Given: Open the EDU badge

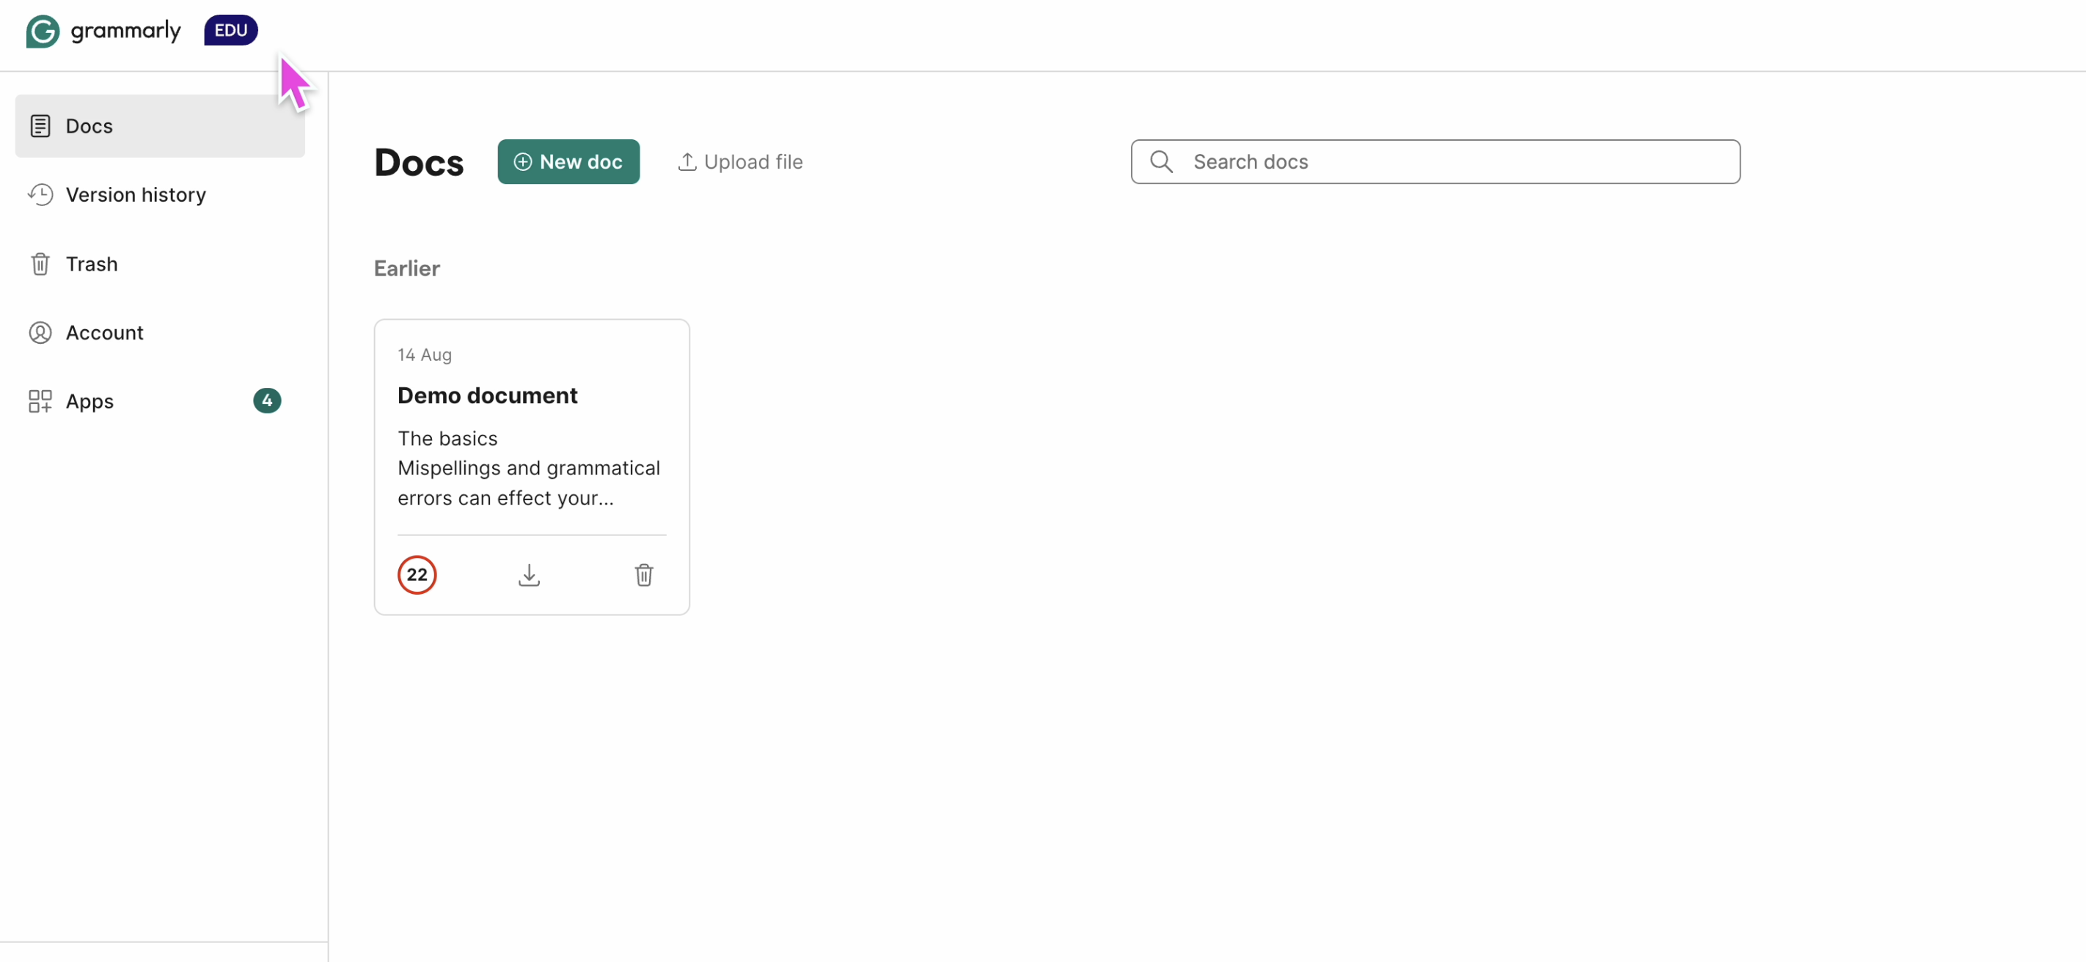Looking at the screenshot, I should [231, 30].
